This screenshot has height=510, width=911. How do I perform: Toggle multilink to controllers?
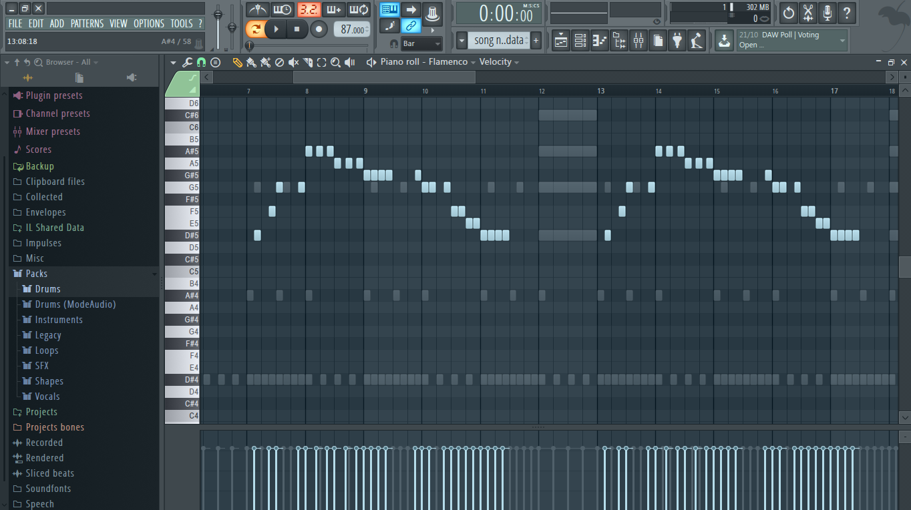tap(411, 26)
